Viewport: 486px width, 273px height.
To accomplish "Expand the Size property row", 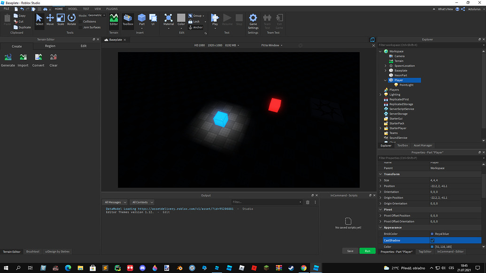I will pyautogui.click(x=381, y=180).
